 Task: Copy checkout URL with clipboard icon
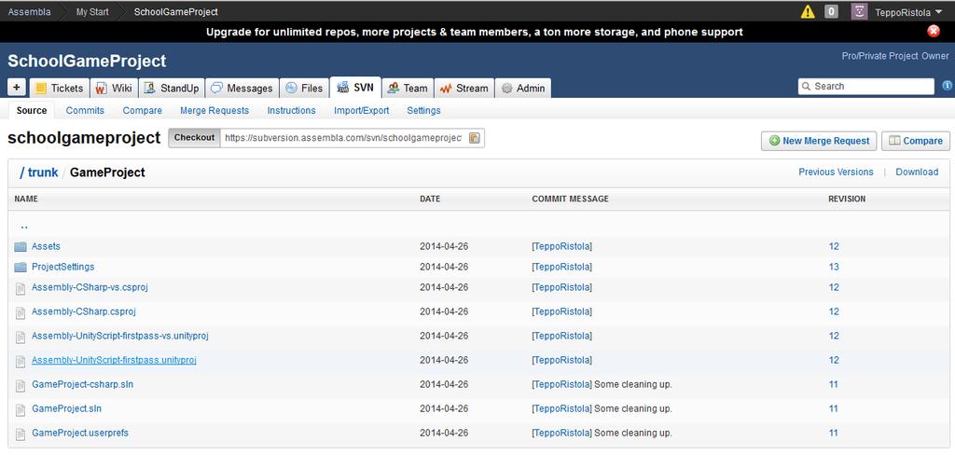475,138
